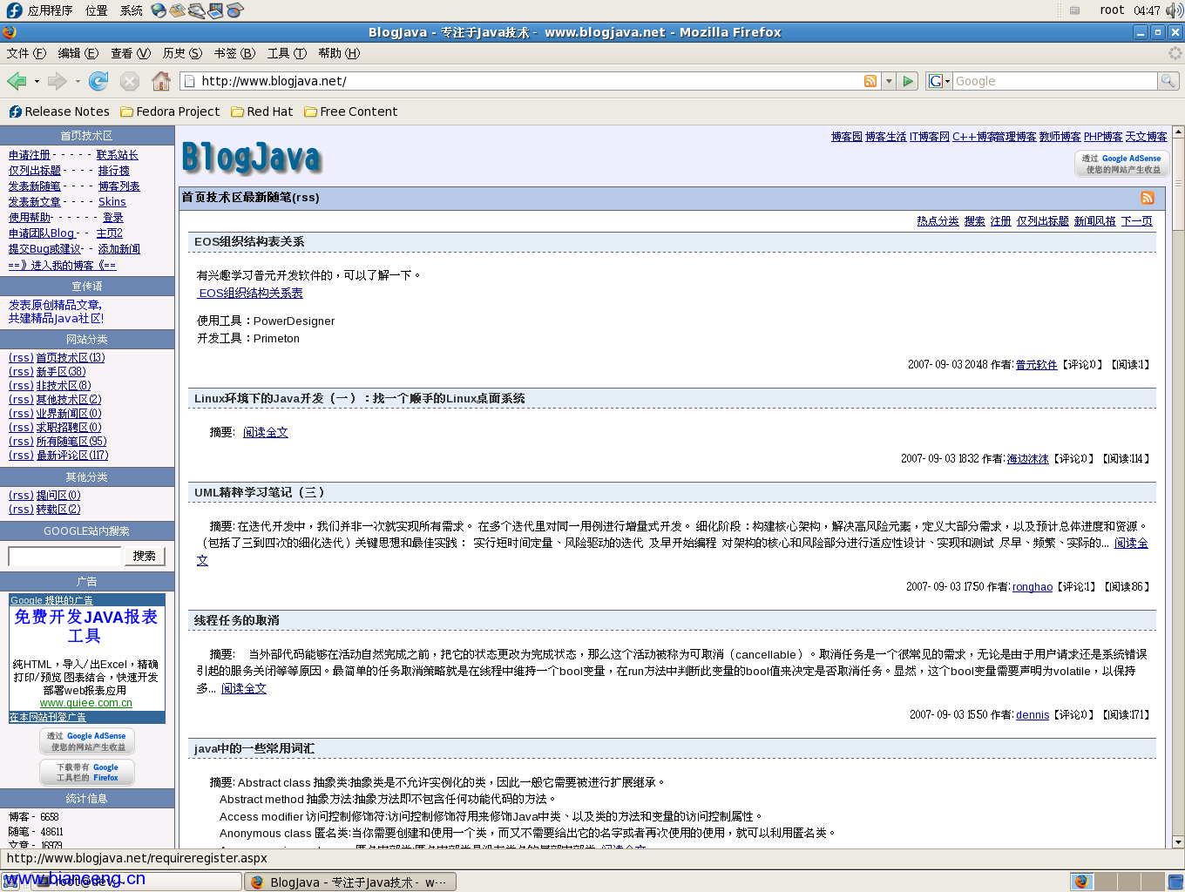Click the Forward arrow button
1185x892 pixels.
tap(58, 81)
